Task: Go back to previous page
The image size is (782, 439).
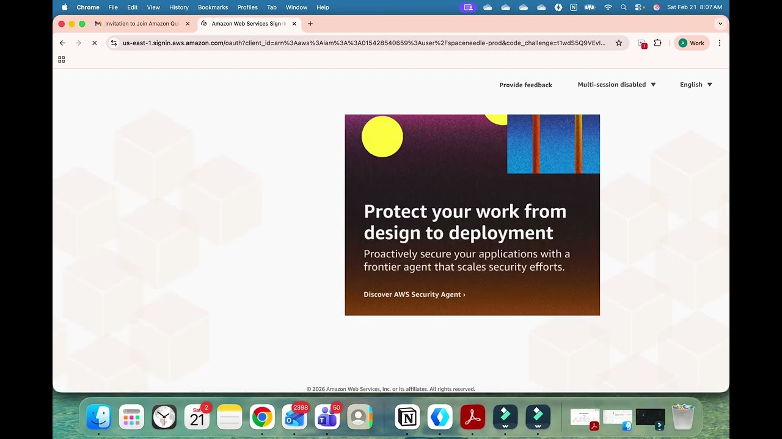Action: click(62, 43)
